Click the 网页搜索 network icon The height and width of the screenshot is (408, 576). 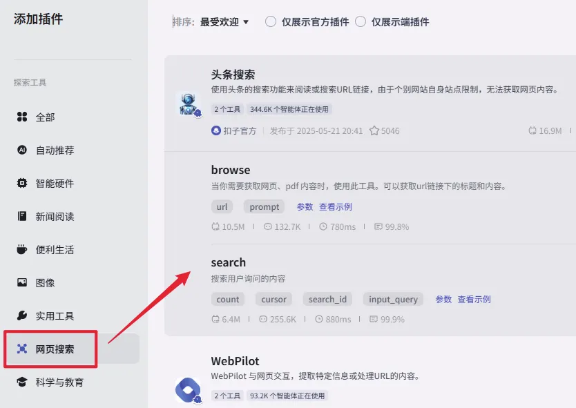22,349
